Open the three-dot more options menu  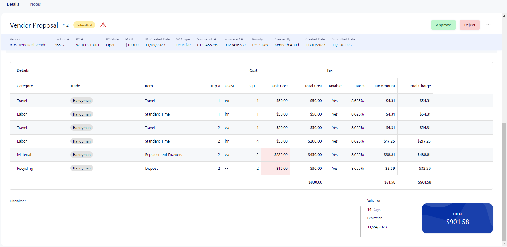[489, 25]
